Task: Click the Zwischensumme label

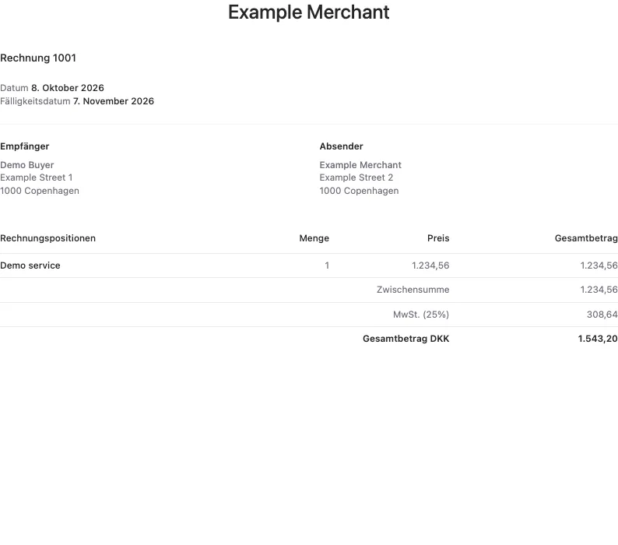Action: pos(413,290)
